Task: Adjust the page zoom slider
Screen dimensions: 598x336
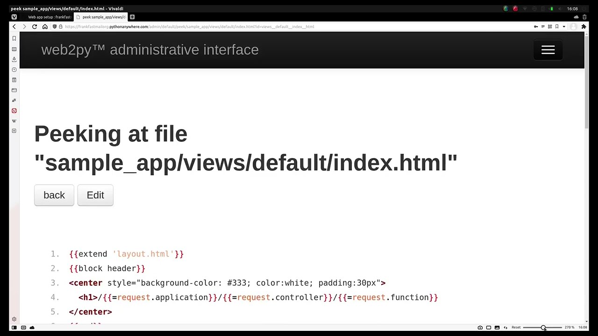Action: coord(543,328)
